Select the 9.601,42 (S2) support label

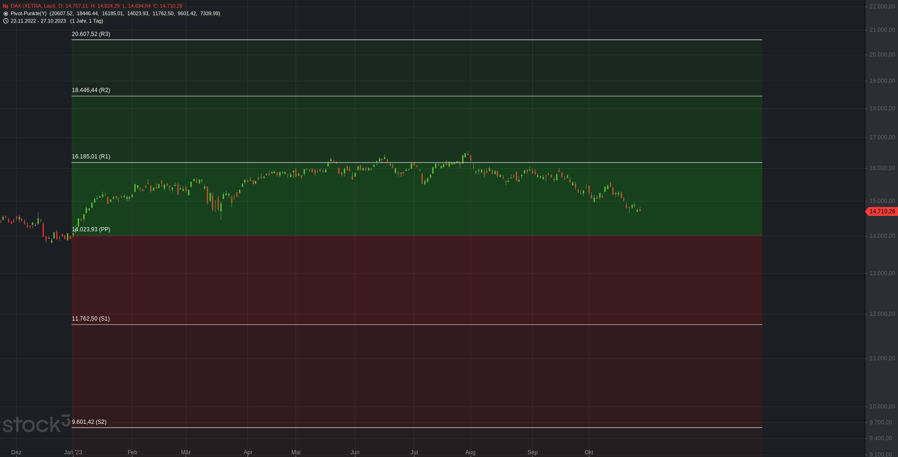[89, 422]
